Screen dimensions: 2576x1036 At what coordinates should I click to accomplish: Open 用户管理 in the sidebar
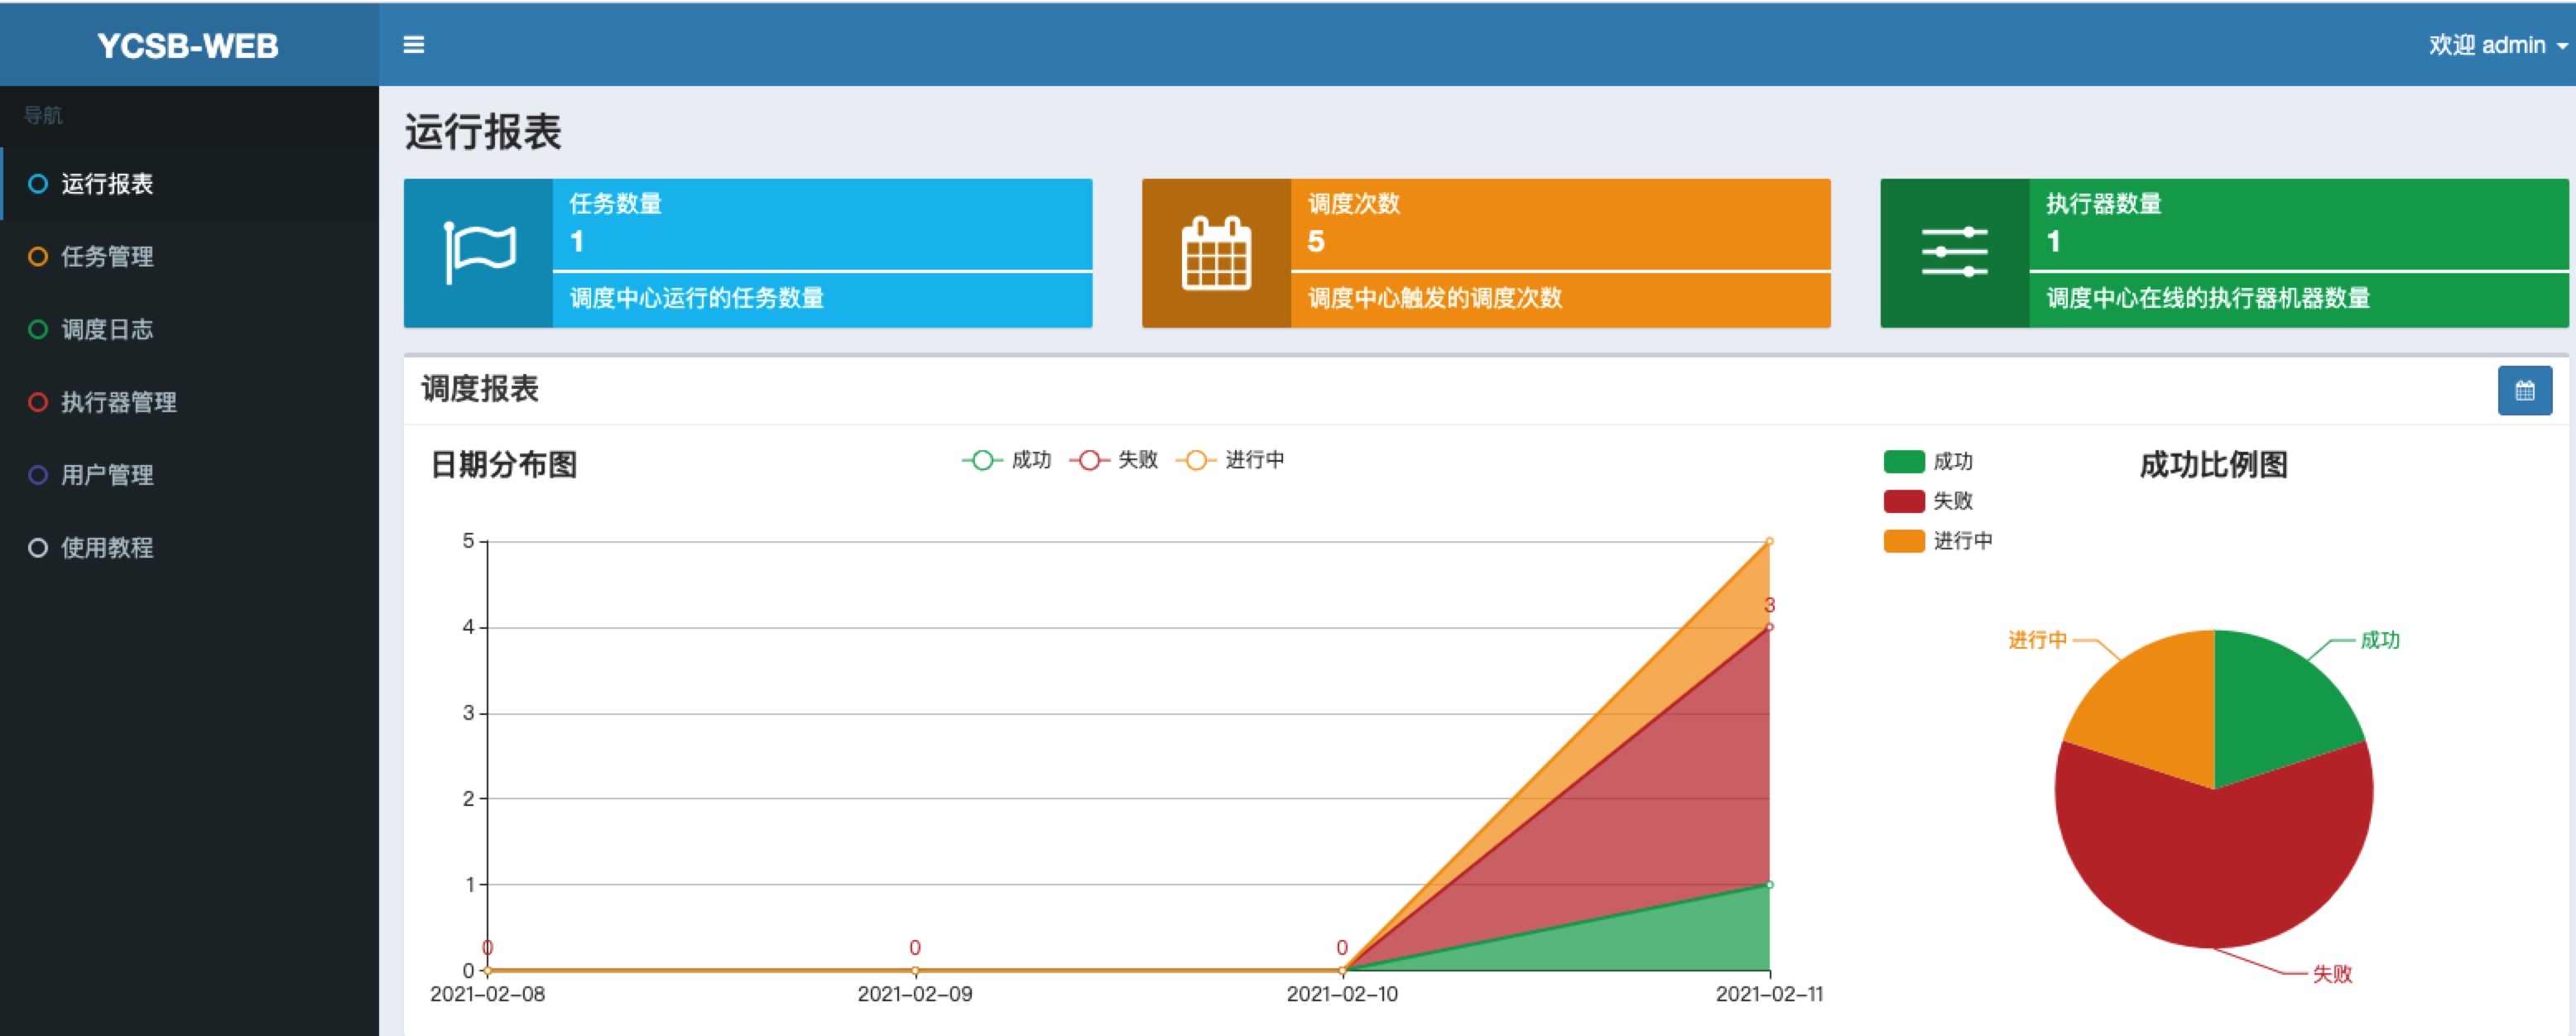pyautogui.click(x=190, y=475)
